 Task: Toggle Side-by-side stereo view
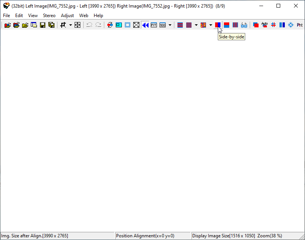click(x=218, y=25)
